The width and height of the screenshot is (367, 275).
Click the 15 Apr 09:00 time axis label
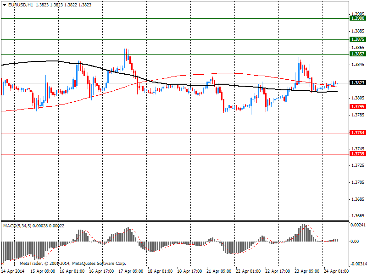[43, 271]
